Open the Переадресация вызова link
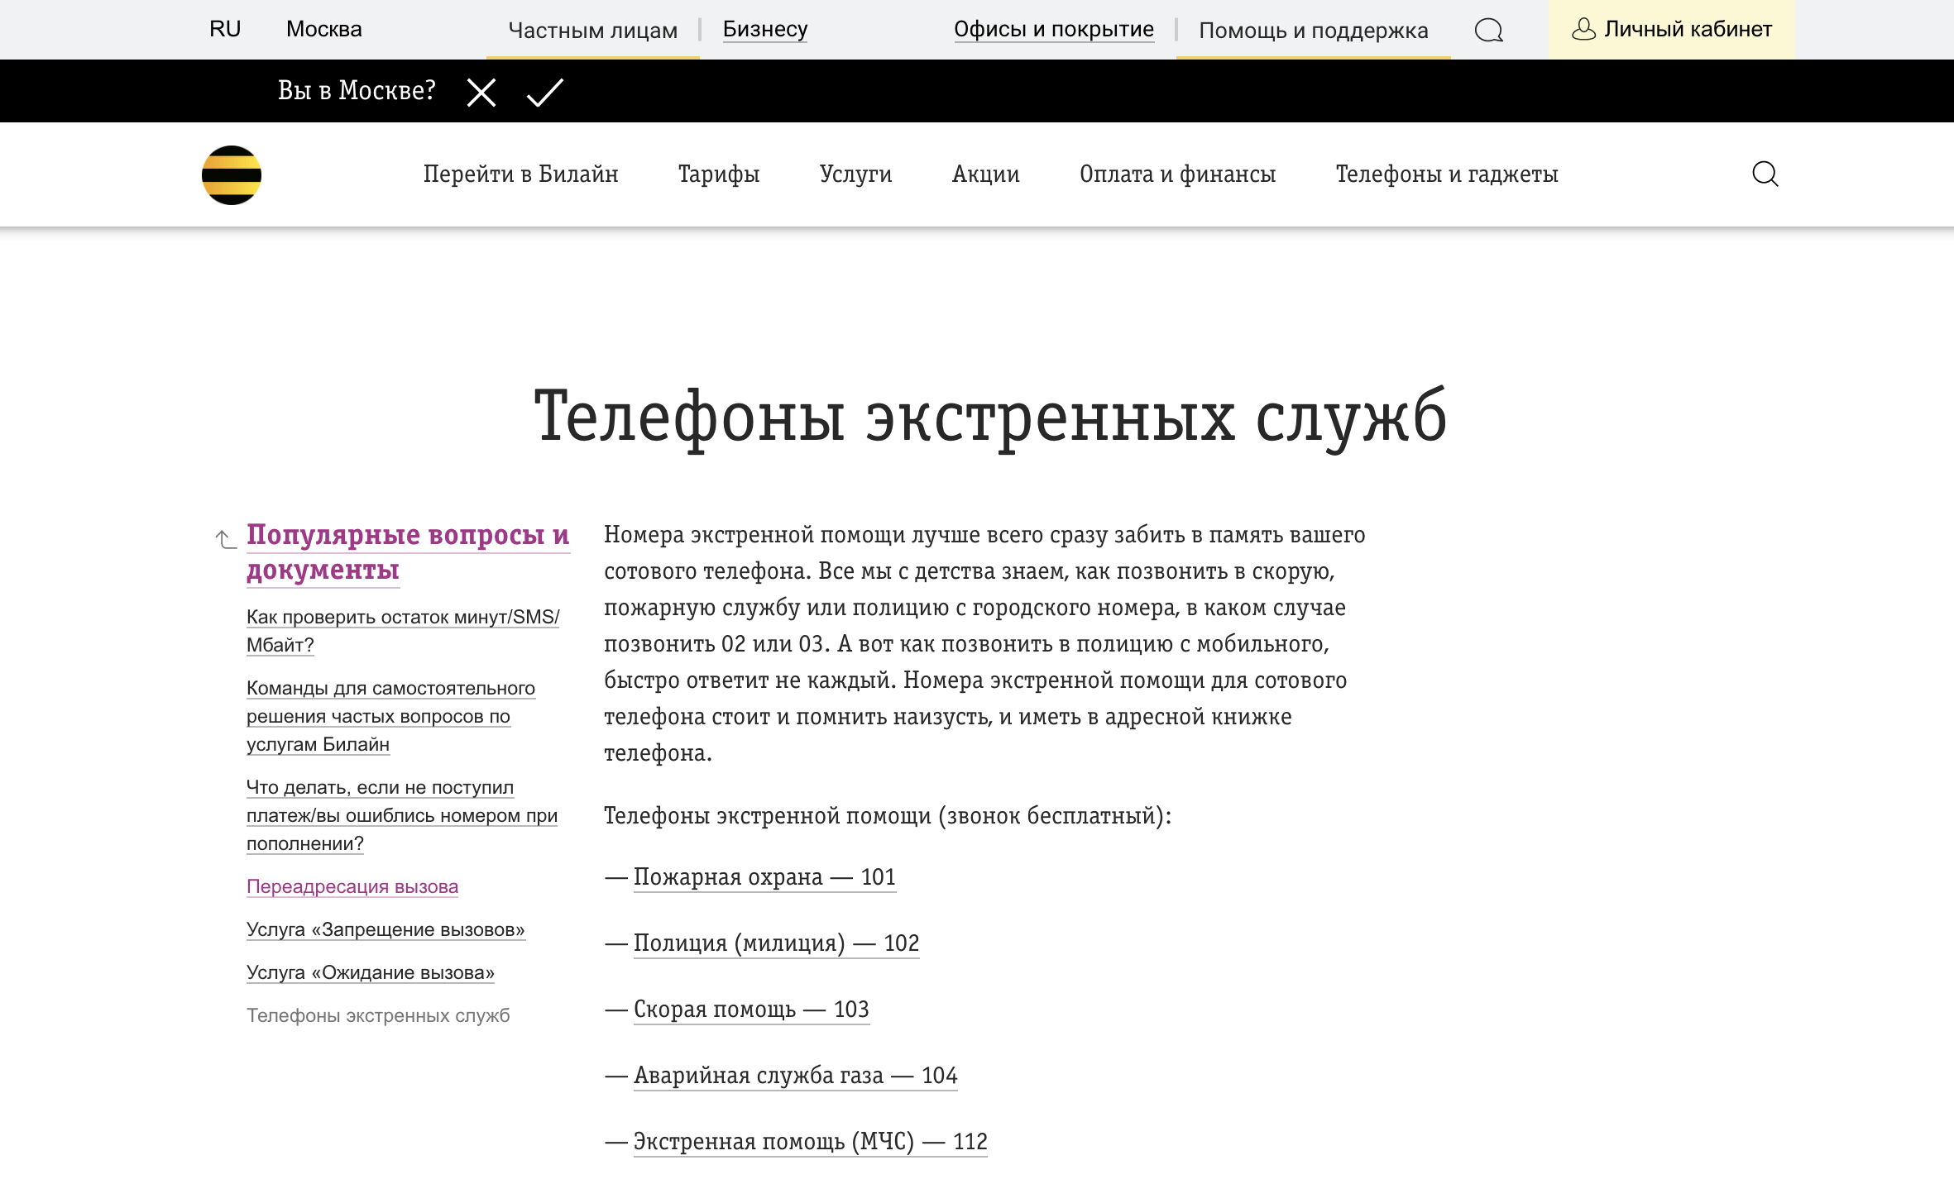The image size is (1954, 1184). [352, 886]
